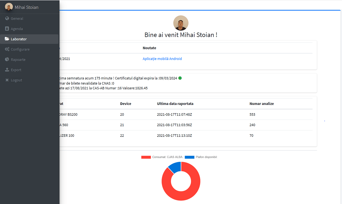
Task: Click the pie chart icon for Rapoarte
Action: 7,60
